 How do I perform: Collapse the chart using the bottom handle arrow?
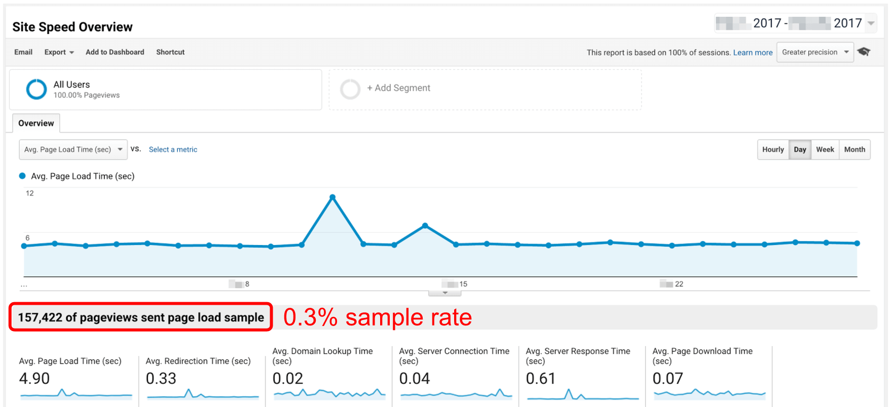445,293
